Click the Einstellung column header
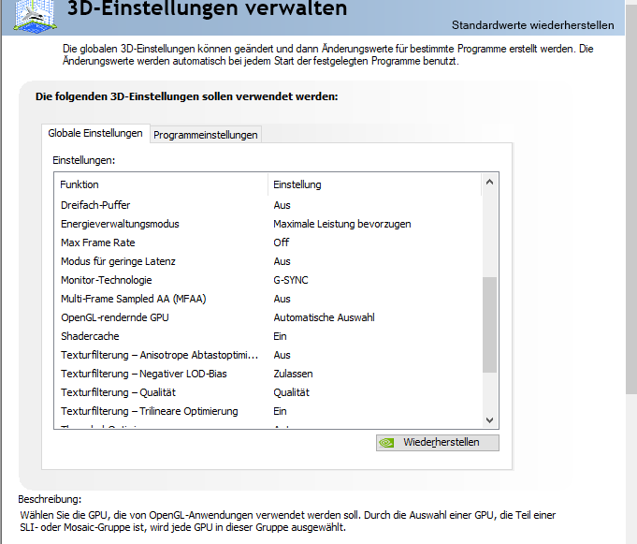 pyautogui.click(x=375, y=184)
